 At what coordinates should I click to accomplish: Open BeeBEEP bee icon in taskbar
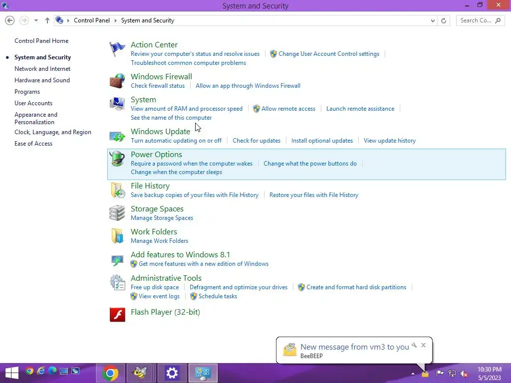[140, 373]
